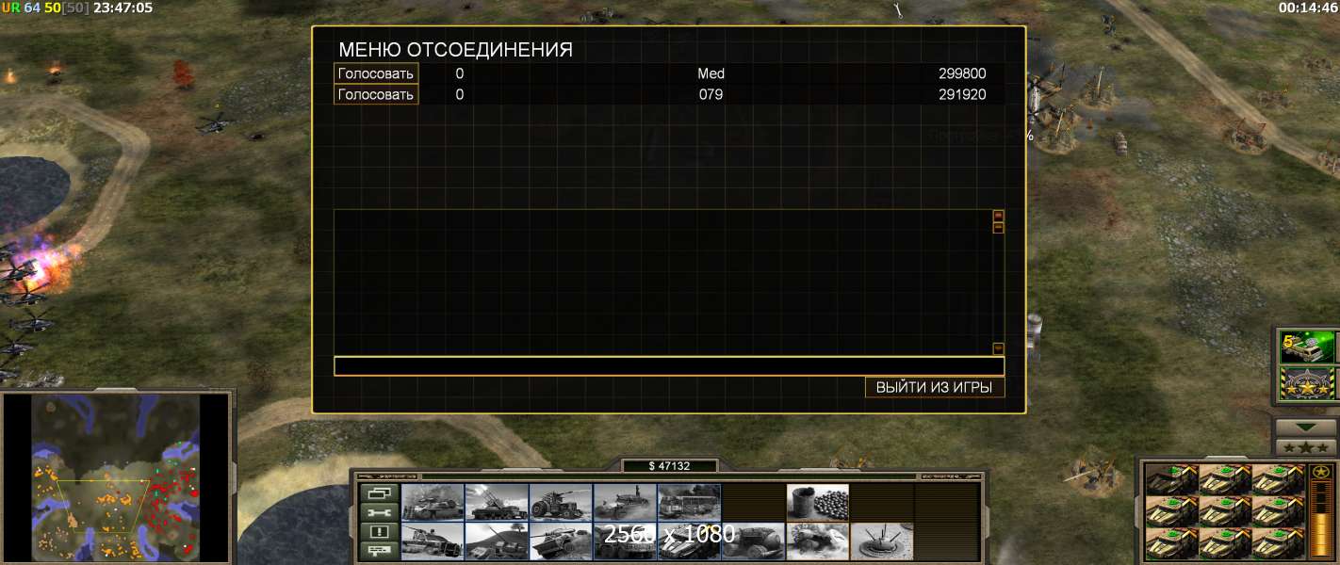The width and height of the screenshot is (1340, 565).
Task: Select the explosion ability icon beside turret
Action: tap(817, 542)
